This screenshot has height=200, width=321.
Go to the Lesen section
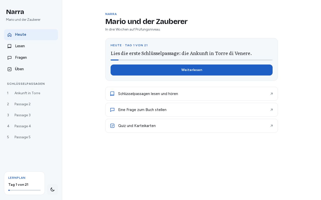pyautogui.click(x=31, y=46)
